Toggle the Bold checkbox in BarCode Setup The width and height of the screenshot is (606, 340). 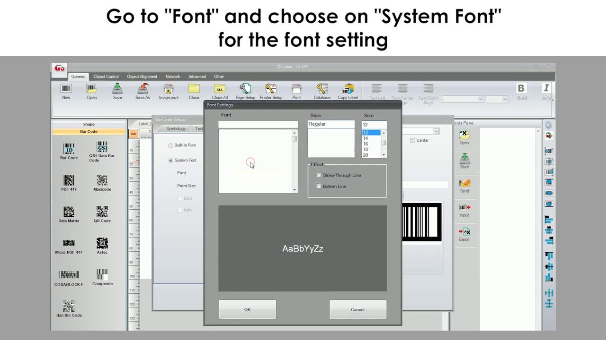click(180, 199)
